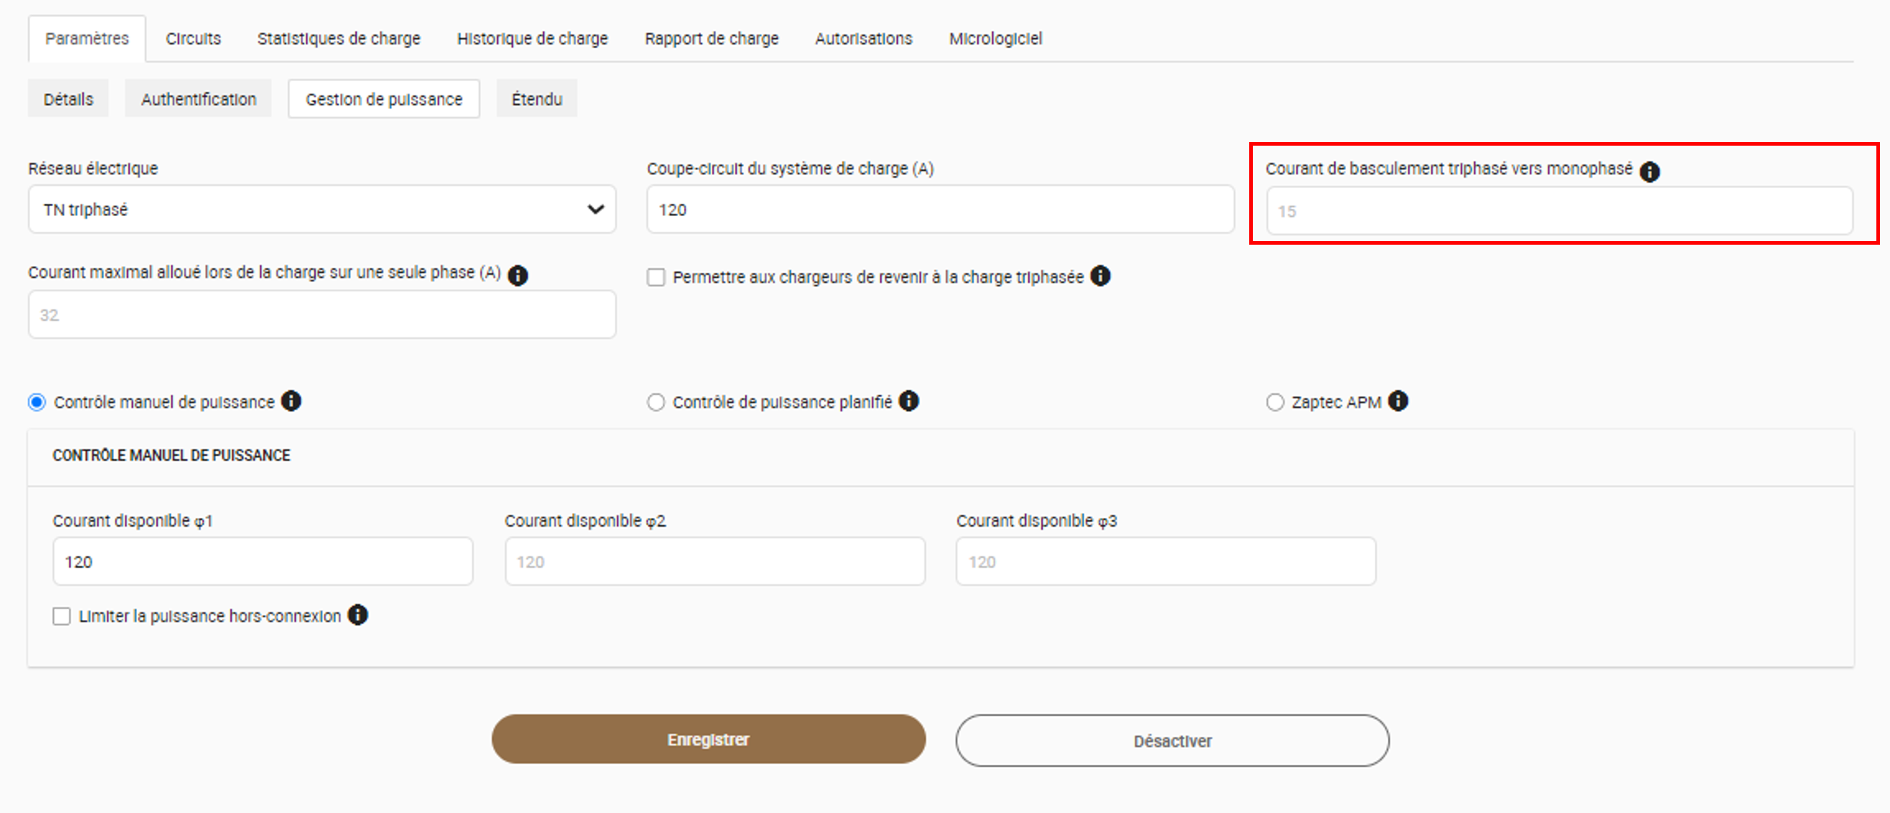This screenshot has width=1890, height=813.
Task: Select Contrôle de puissance planifié radio
Action: tap(656, 403)
